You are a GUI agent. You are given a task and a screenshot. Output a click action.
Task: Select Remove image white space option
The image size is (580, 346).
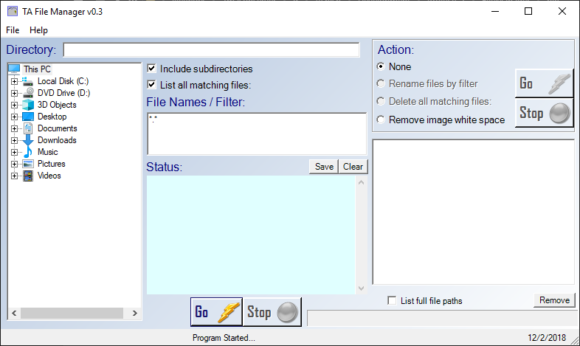click(381, 120)
